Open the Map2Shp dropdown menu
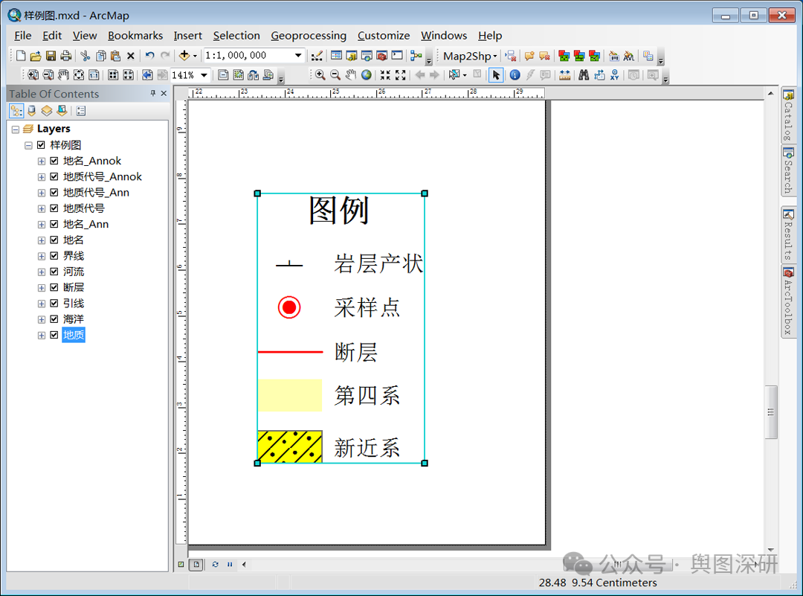 tap(470, 56)
